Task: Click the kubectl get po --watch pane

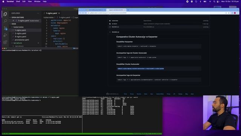Action: (122, 114)
